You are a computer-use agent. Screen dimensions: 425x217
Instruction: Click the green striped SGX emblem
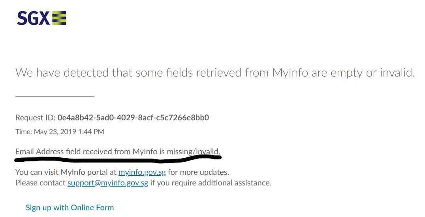pyautogui.click(x=59, y=18)
